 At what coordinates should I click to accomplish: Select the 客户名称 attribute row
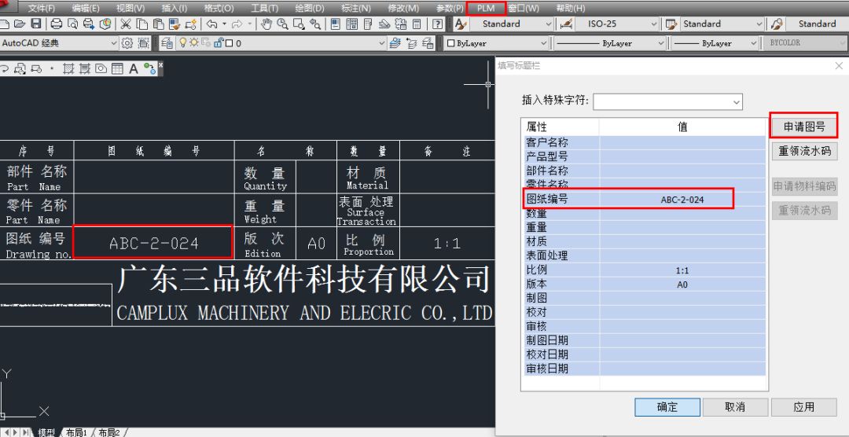click(643, 143)
